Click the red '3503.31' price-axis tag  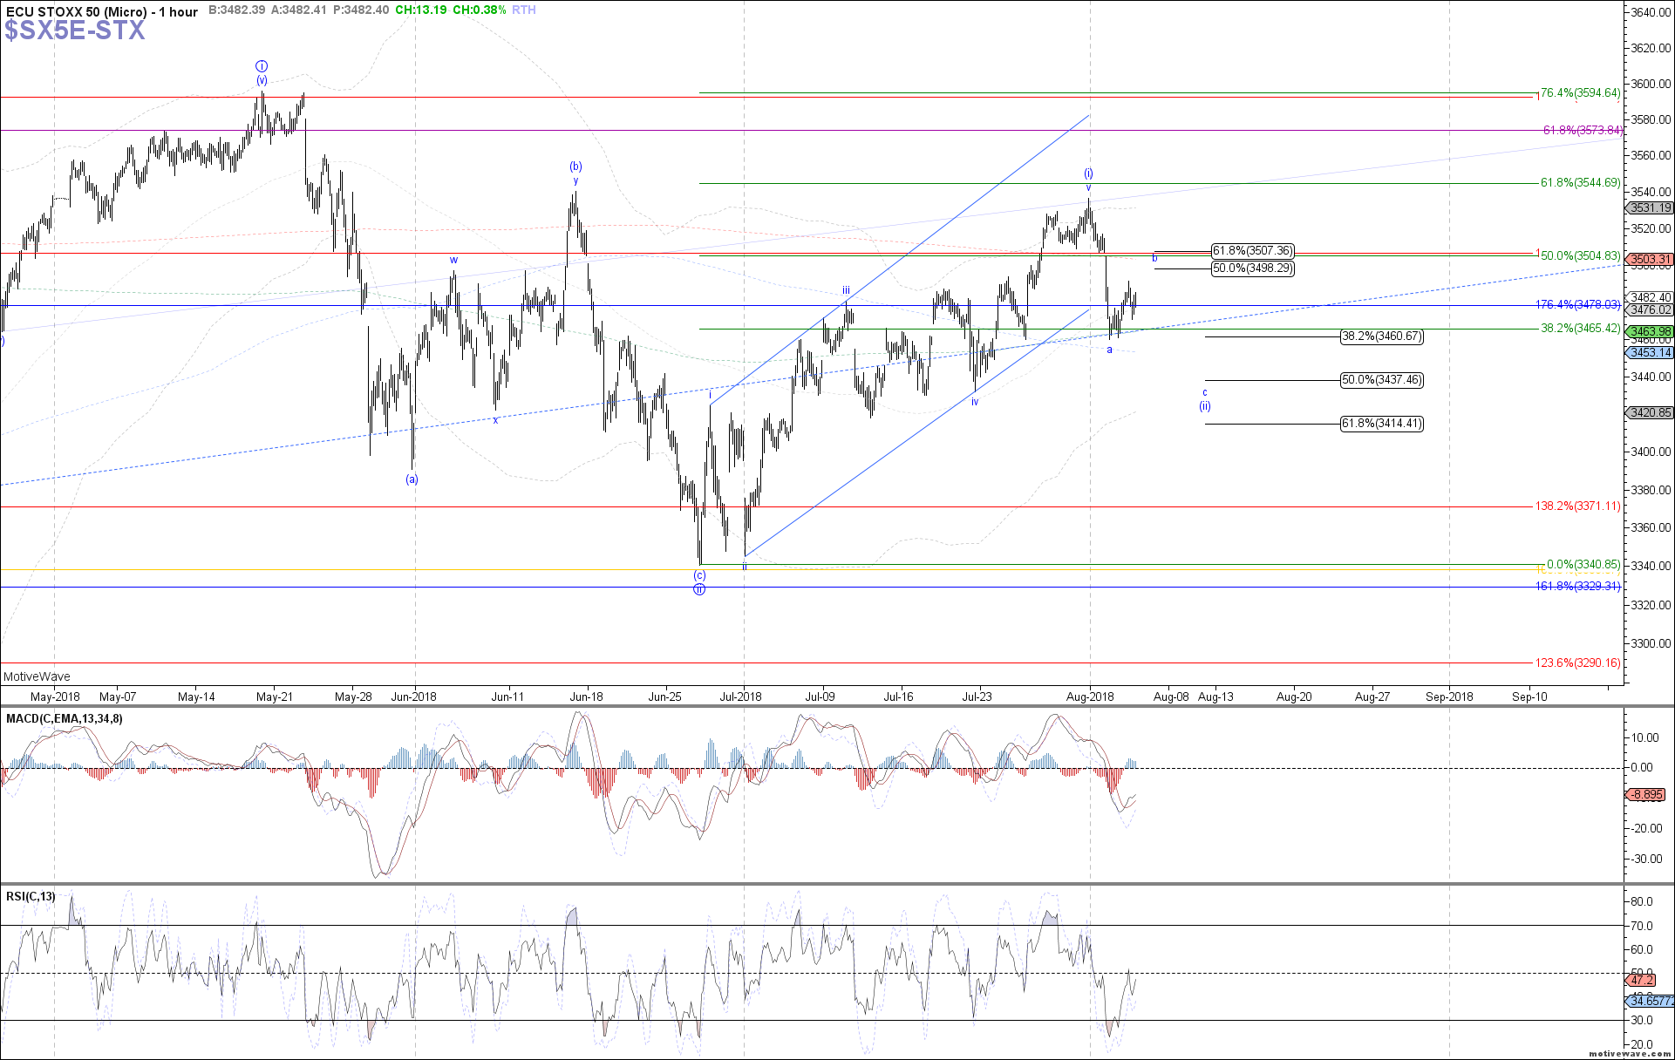(1650, 260)
